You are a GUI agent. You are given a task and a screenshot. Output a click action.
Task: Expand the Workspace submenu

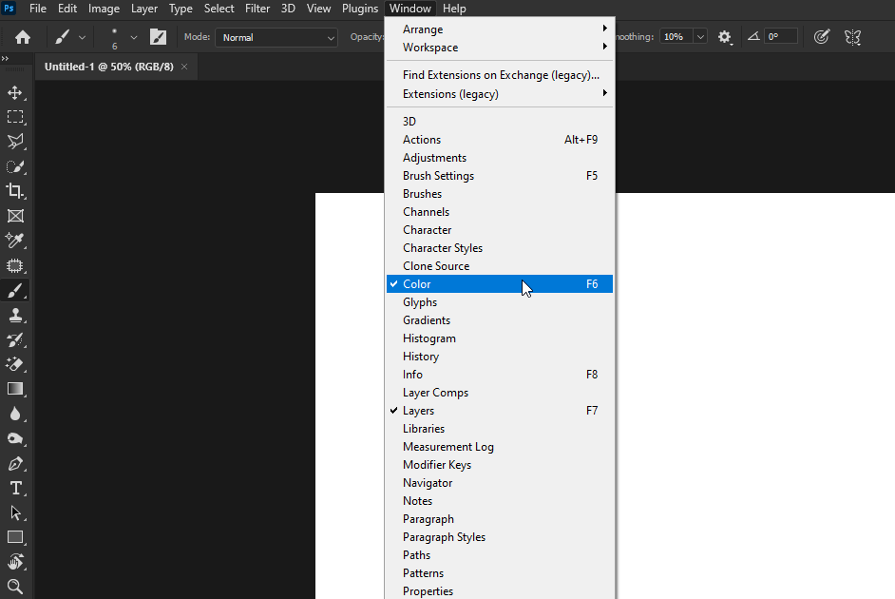tap(500, 48)
